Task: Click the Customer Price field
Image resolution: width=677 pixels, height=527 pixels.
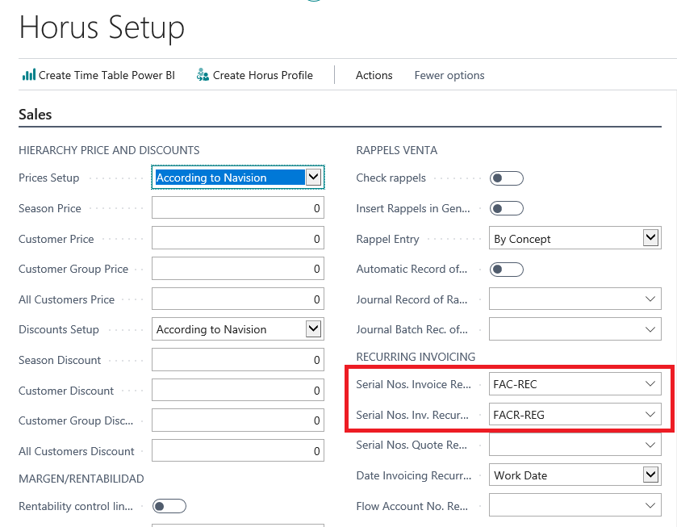Action: click(x=238, y=238)
